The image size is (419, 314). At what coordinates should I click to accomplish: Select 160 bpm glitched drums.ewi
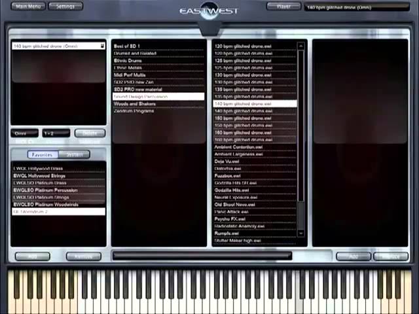point(255,139)
